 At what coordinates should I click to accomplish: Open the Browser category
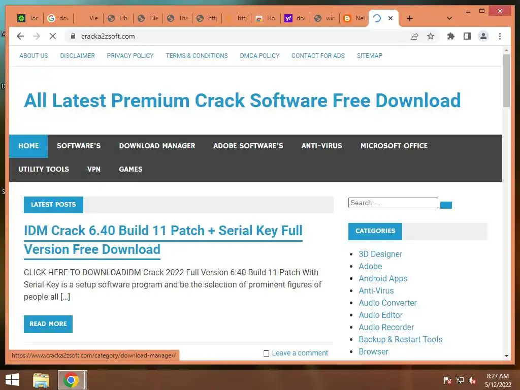373,351
